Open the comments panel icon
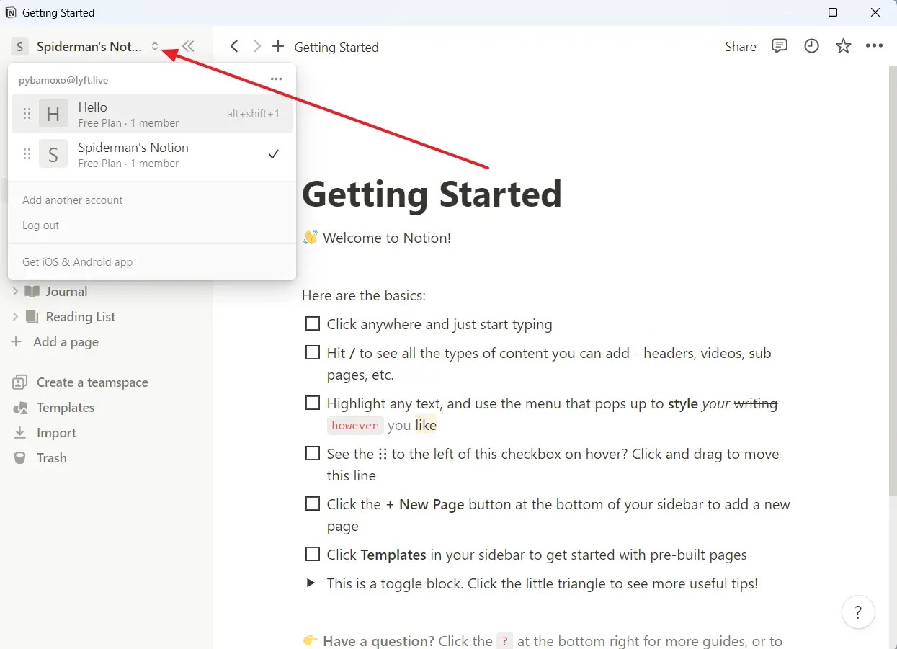 779,45
